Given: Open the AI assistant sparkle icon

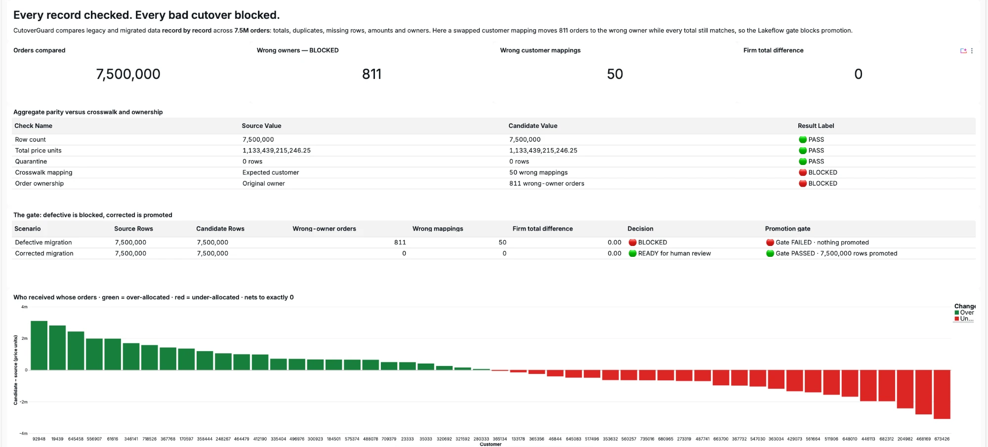Looking at the screenshot, I should pos(963,51).
